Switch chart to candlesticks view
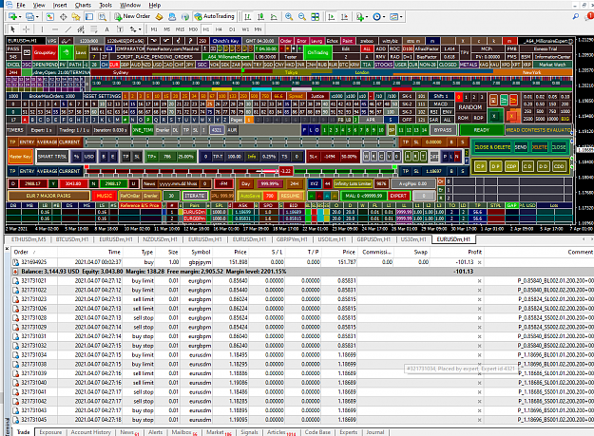This screenshot has width=594, height=436. [260, 17]
